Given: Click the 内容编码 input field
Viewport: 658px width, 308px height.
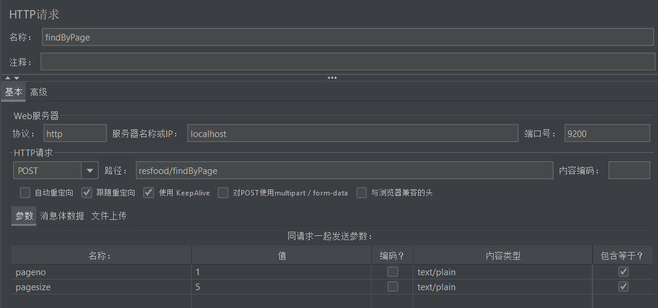Looking at the screenshot, I should click(x=629, y=170).
